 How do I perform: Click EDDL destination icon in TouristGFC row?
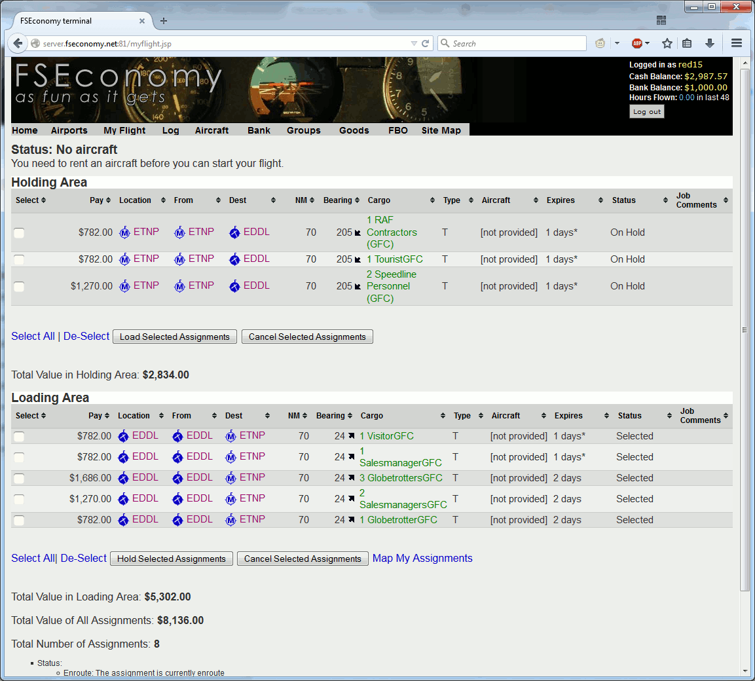click(234, 259)
